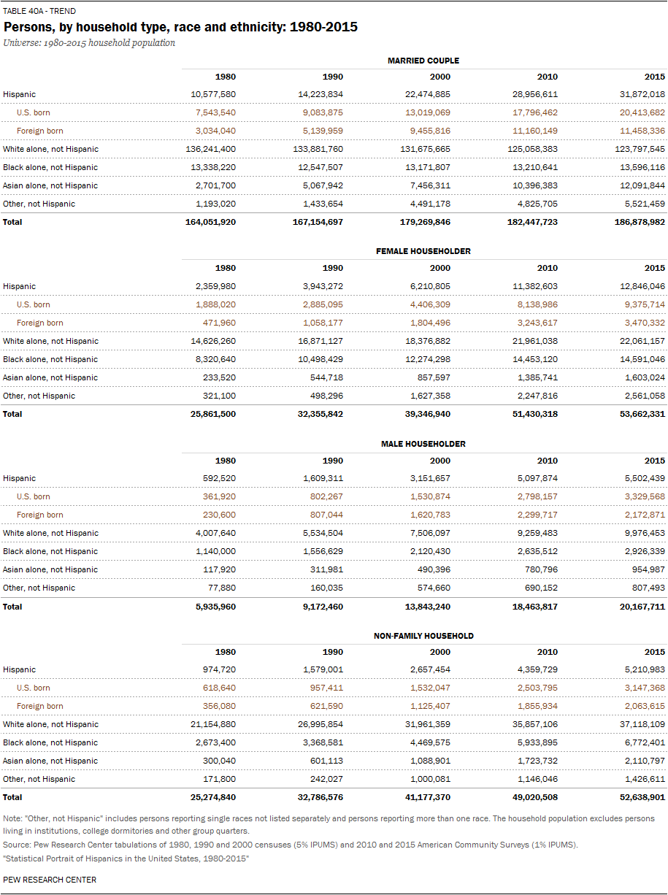Select the NON-FAMILY HOUSEHOLD section header
This screenshot has height=895, width=668.
tap(423, 636)
